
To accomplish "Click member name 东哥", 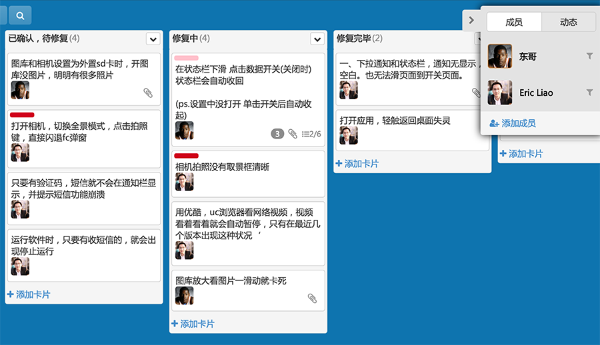I will pos(528,57).
